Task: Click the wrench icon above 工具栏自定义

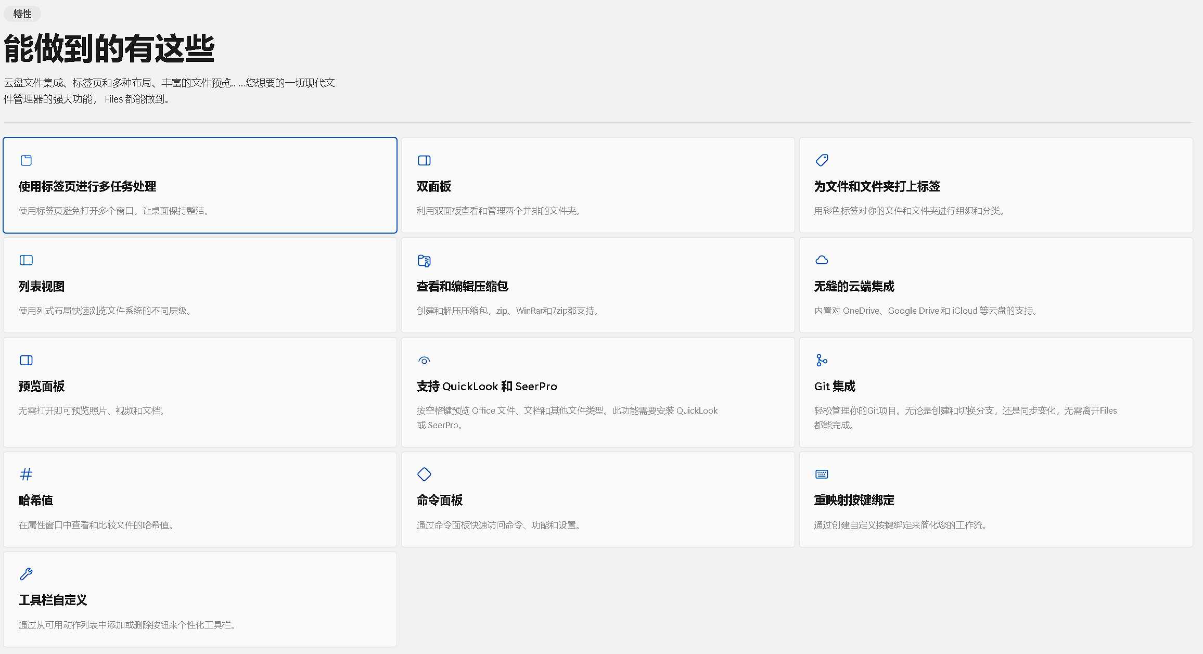Action: tap(26, 574)
